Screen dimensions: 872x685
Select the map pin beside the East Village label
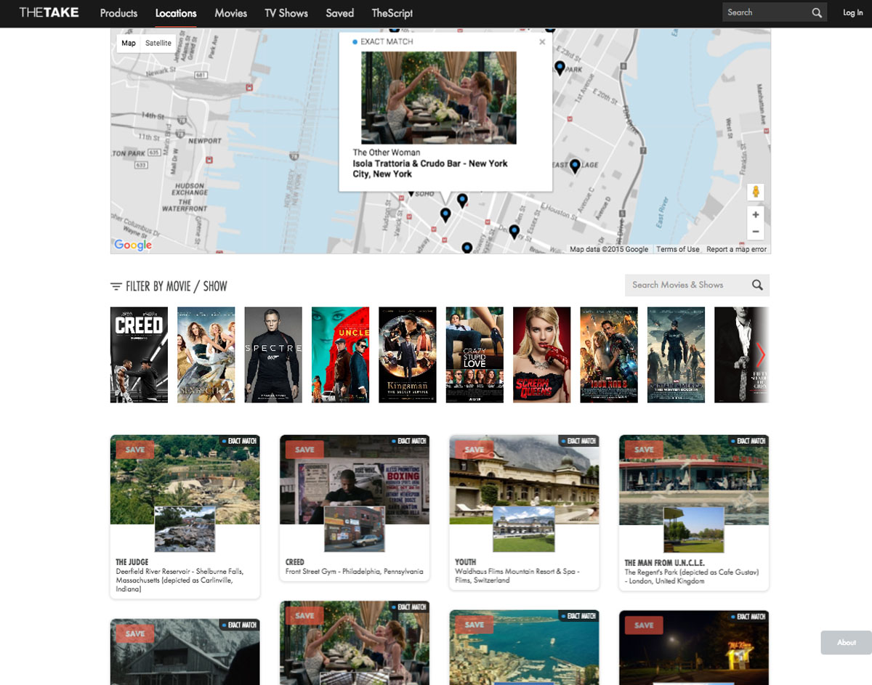[576, 166]
